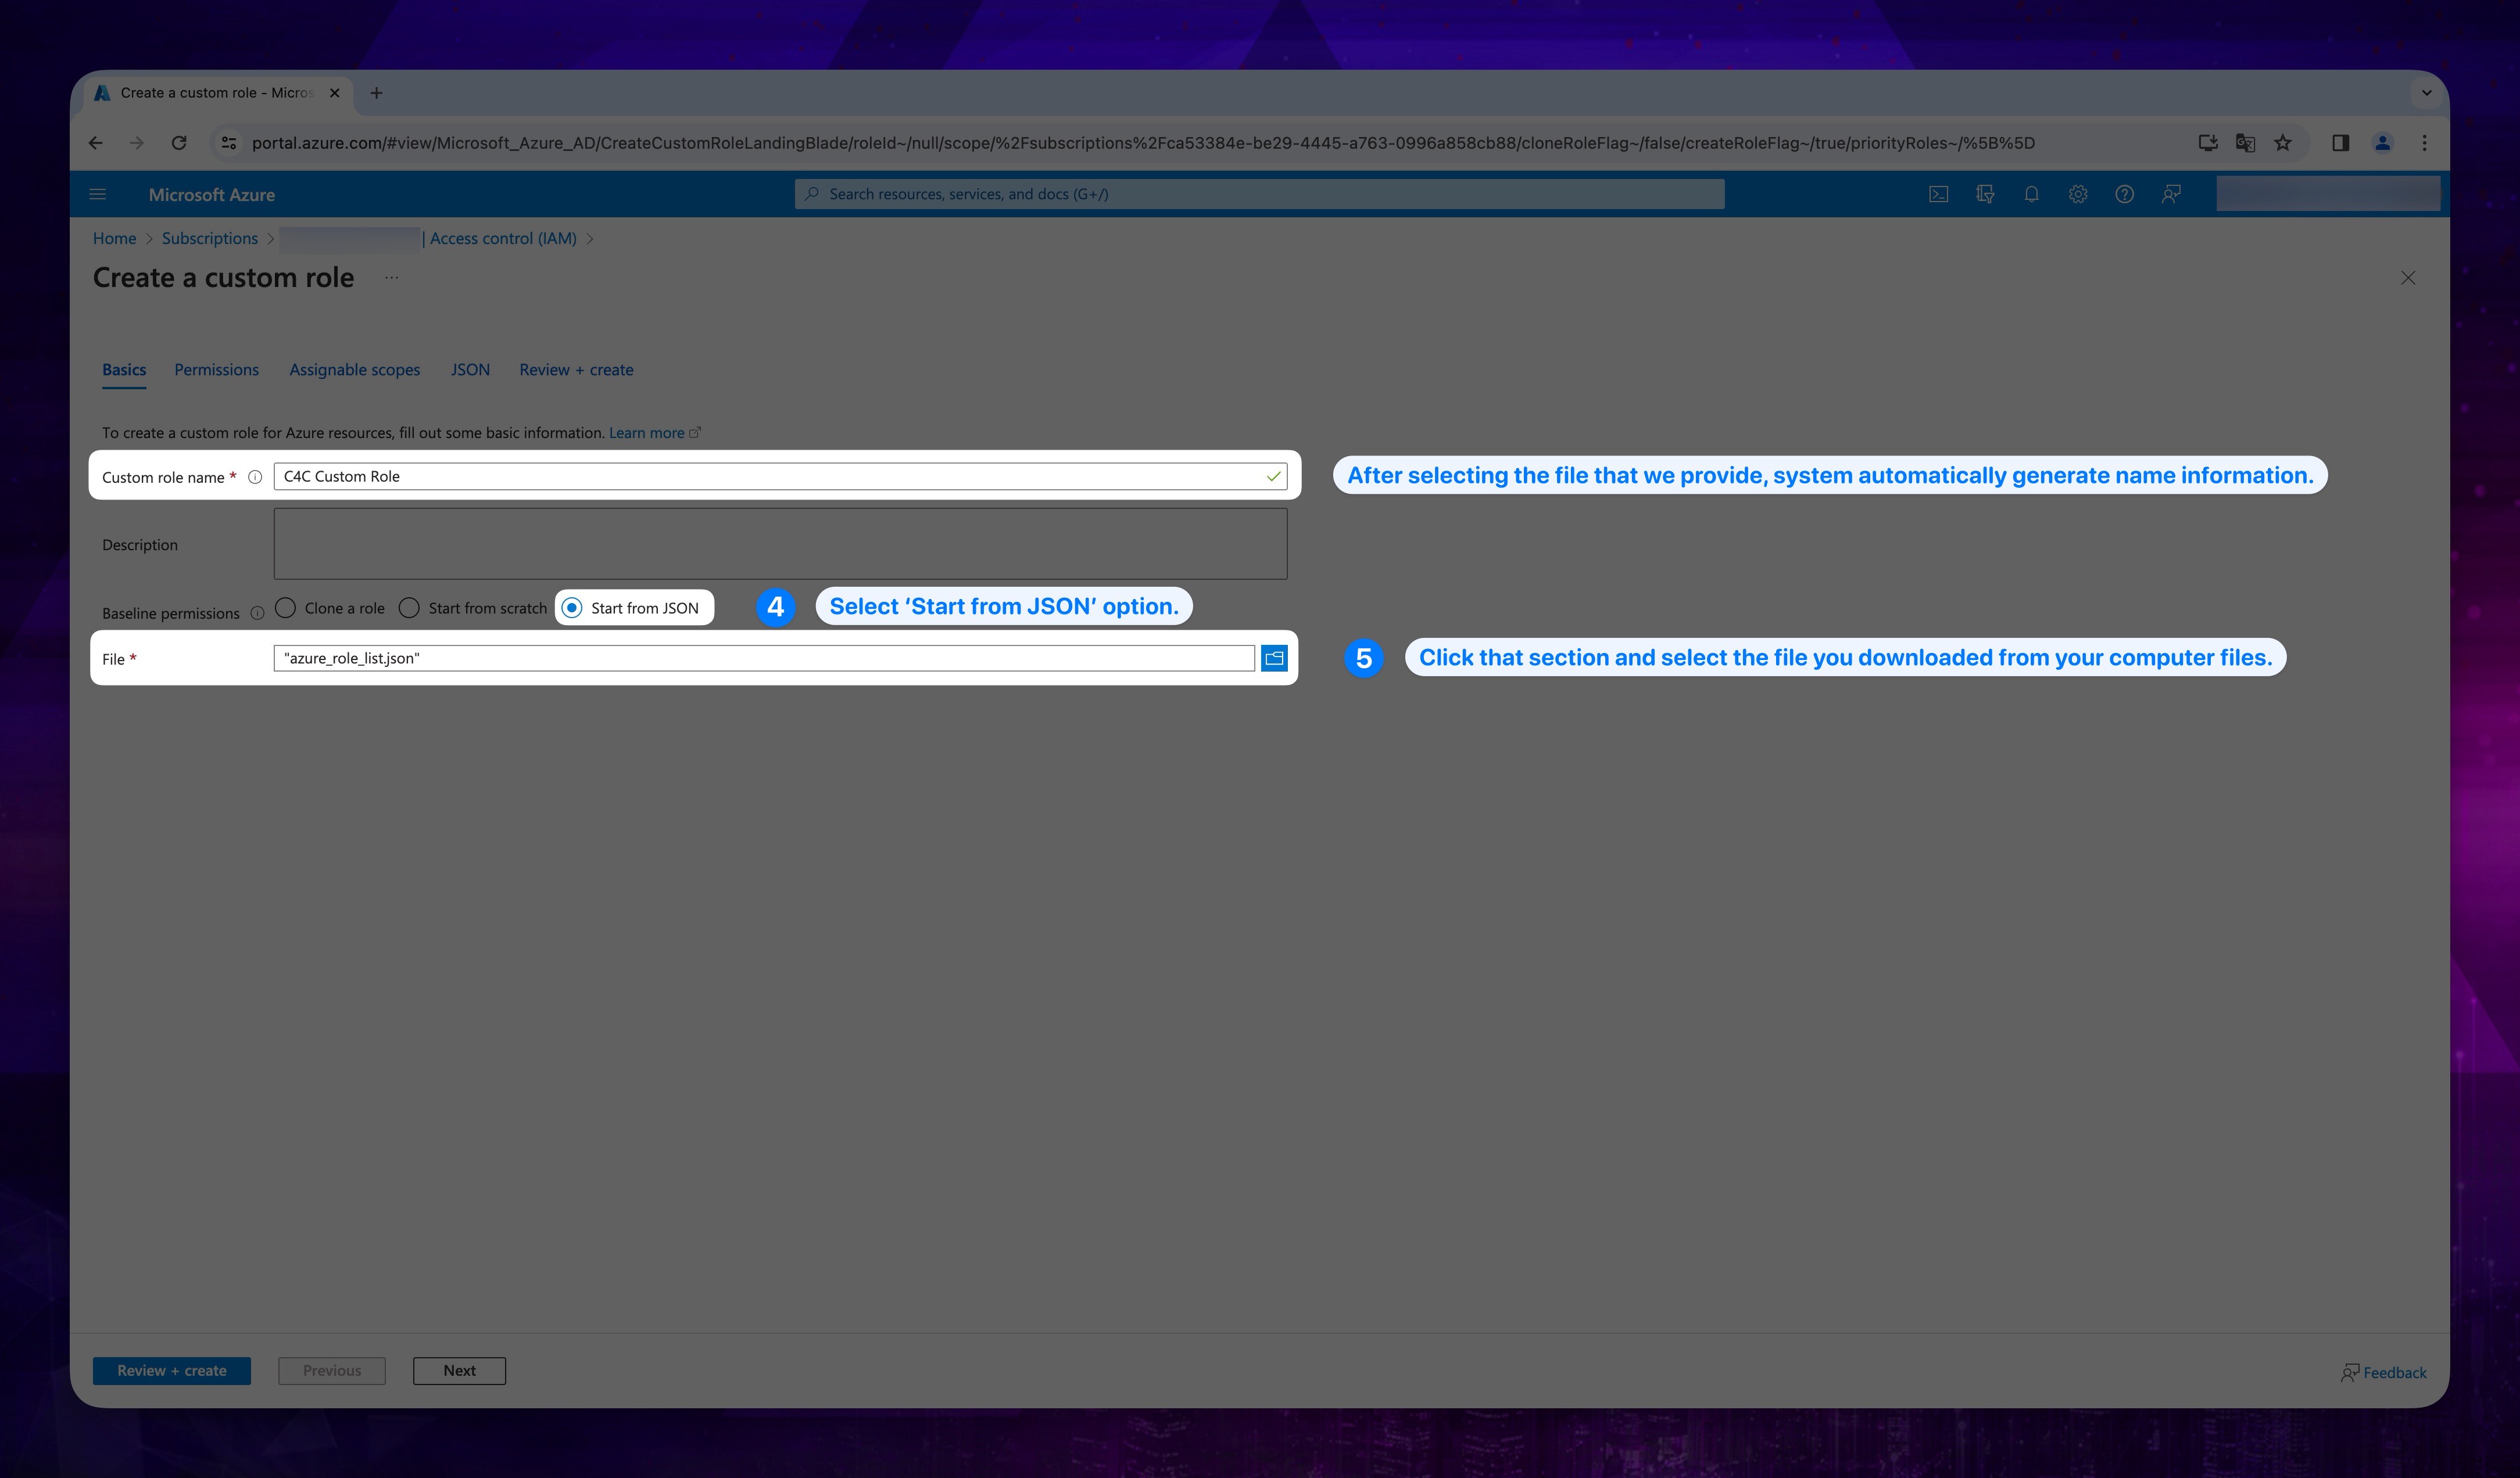Click the browser forward arrow
Screen dimensions: 2520x1478
click(x=137, y=143)
